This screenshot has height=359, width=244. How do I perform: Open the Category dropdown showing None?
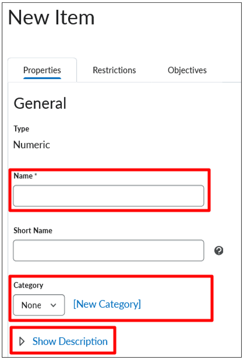[x=39, y=305]
